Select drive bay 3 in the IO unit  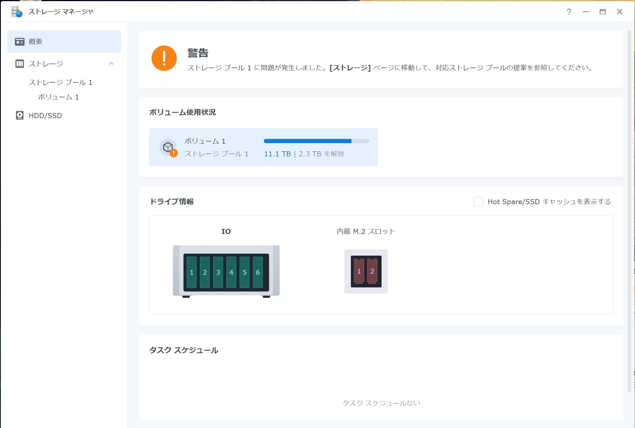218,272
